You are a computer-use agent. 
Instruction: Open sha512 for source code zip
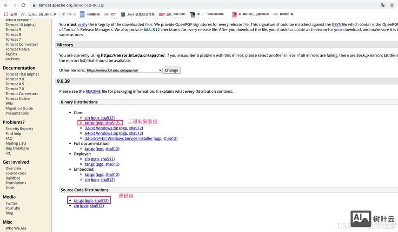(96, 206)
